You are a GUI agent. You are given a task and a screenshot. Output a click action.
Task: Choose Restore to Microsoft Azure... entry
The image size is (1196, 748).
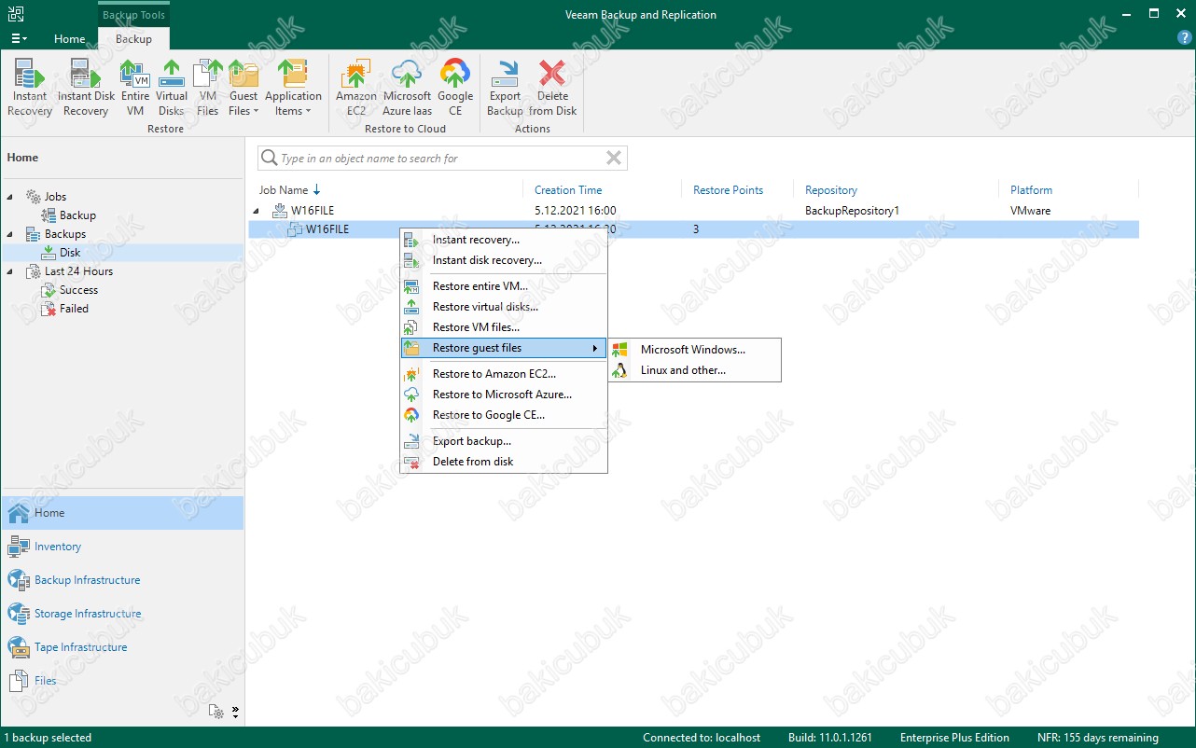tap(504, 395)
